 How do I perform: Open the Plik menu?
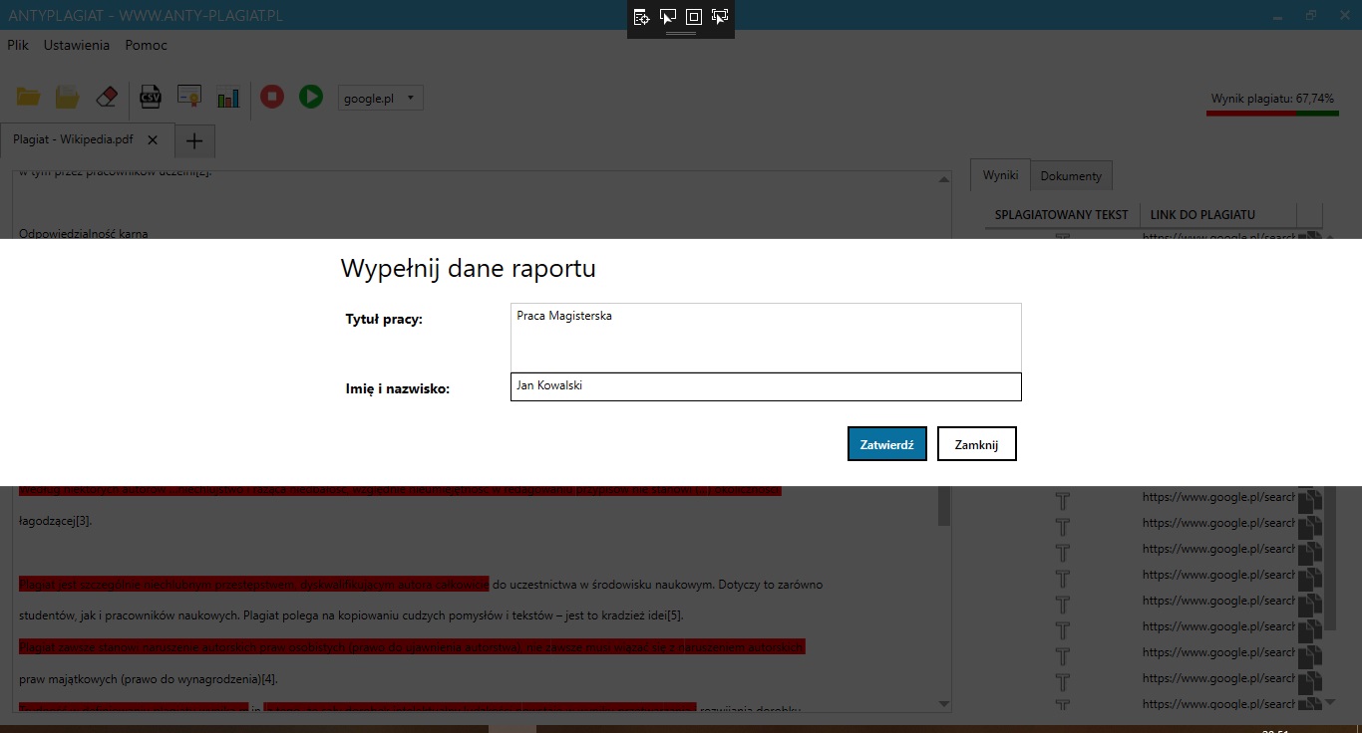click(18, 45)
